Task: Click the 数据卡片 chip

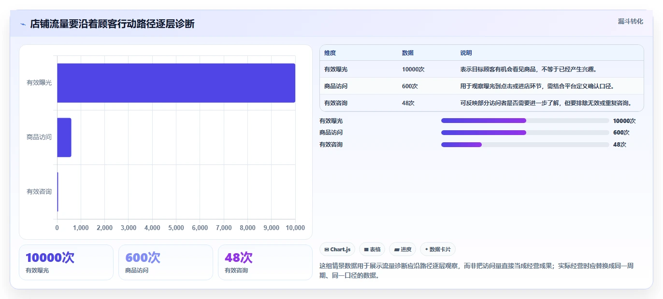Action: coord(438,249)
